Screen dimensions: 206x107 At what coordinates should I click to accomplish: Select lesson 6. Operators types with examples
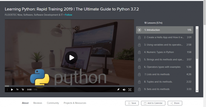pos(165,67)
